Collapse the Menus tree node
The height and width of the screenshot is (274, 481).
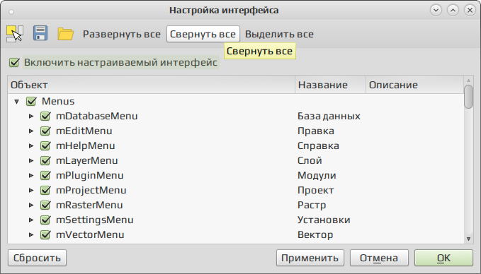(x=17, y=101)
